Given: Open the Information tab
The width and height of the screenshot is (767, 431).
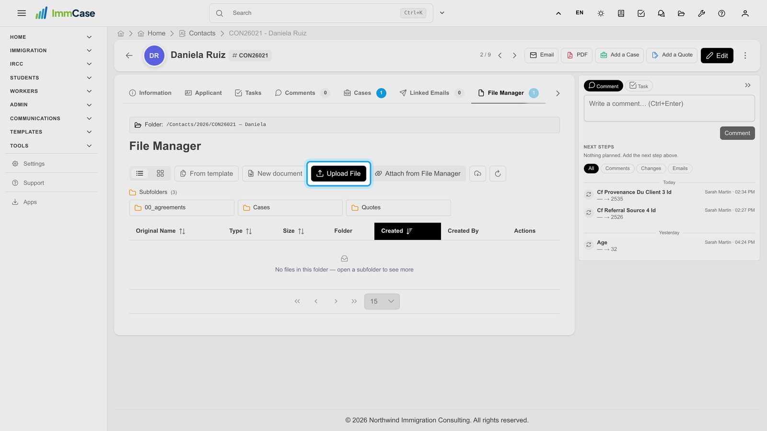Looking at the screenshot, I should (x=151, y=93).
